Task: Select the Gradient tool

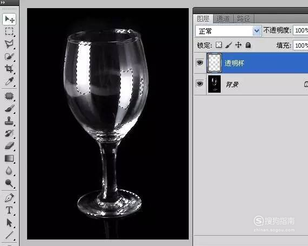Action: [x=9, y=158]
